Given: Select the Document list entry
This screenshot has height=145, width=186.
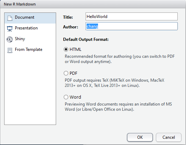Looking at the screenshot, I should point(30,18).
